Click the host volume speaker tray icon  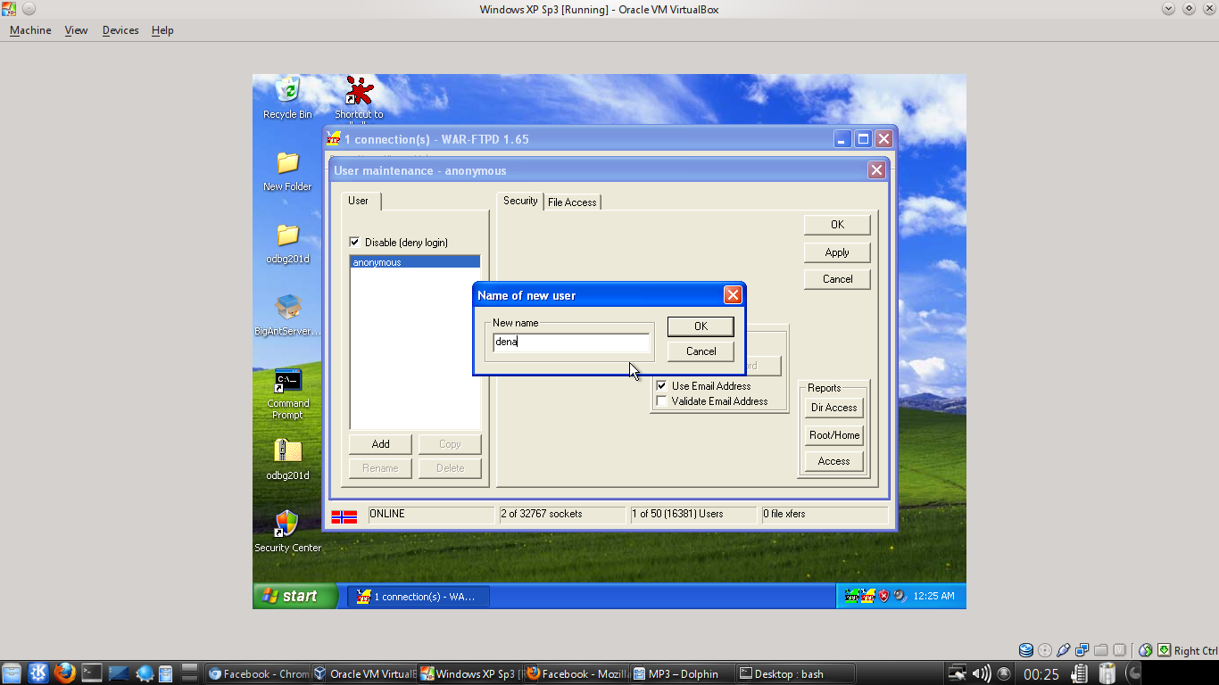coord(981,673)
